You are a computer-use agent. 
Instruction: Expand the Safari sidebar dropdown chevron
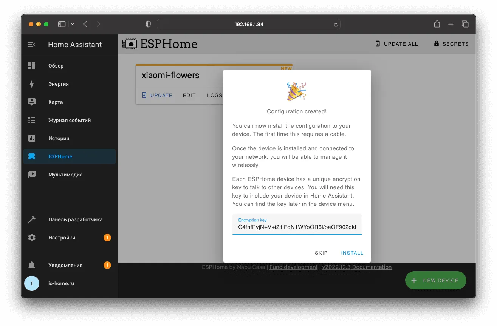click(x=73, y=24)
